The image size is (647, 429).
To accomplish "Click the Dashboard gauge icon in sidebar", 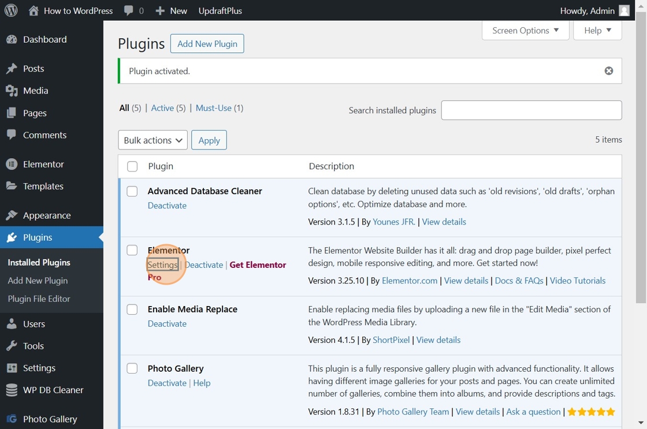I will pyautogui.click(x=12, y=40).
